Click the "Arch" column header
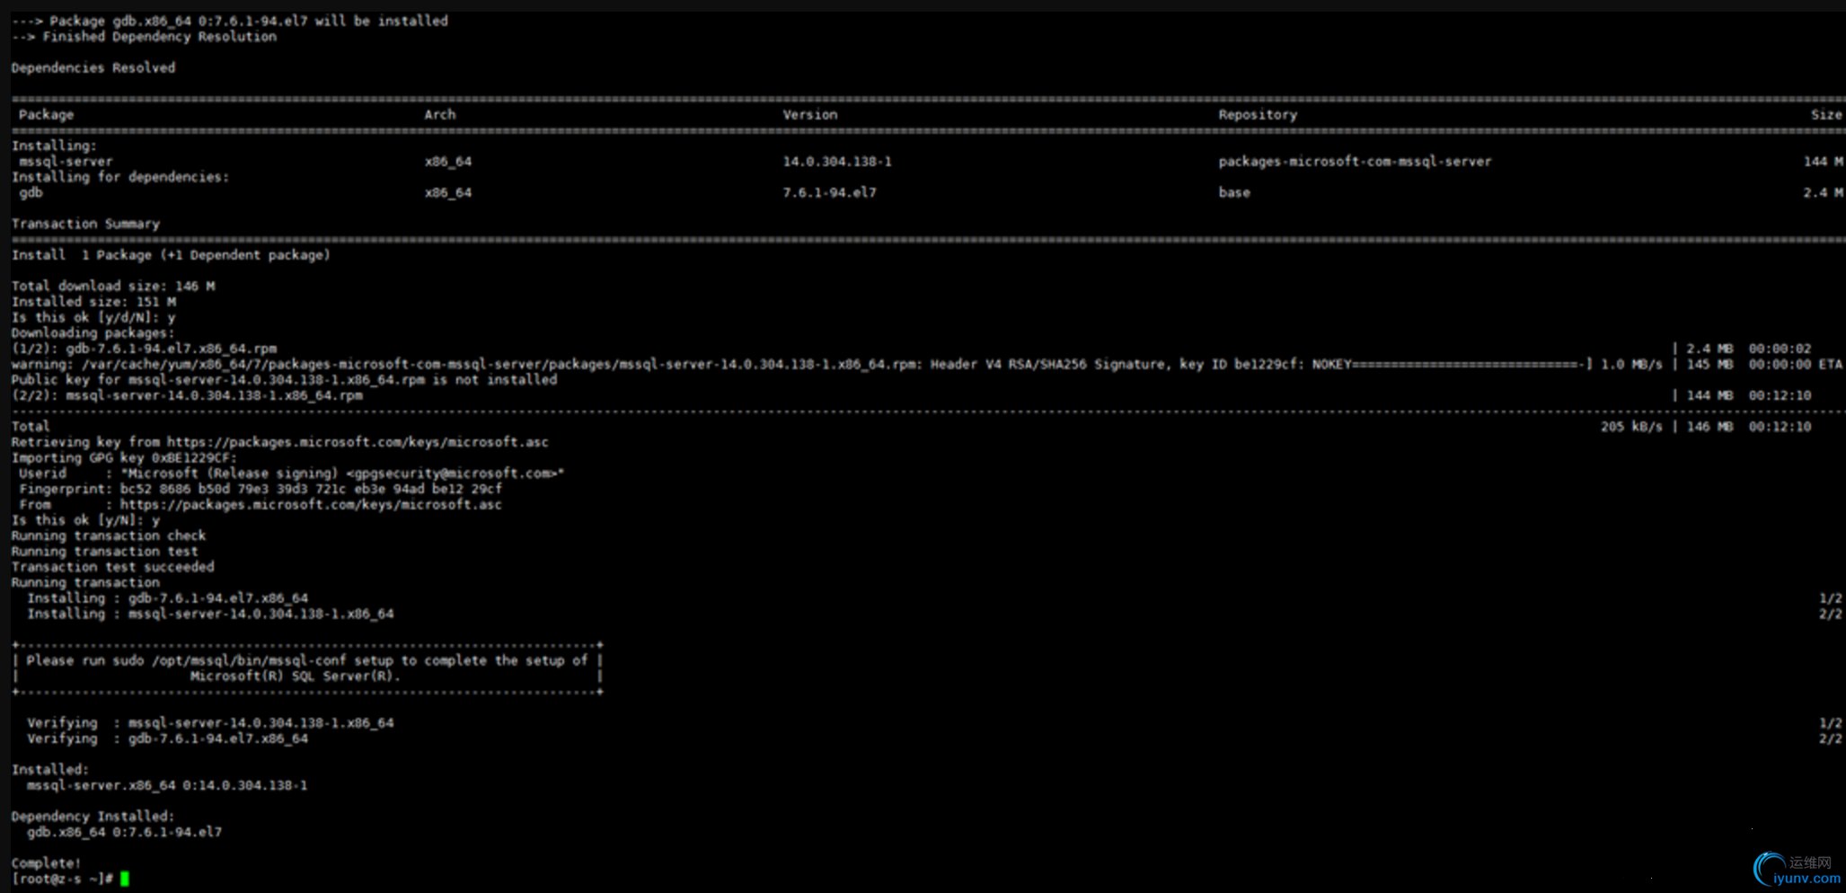 tap(440, 115)
